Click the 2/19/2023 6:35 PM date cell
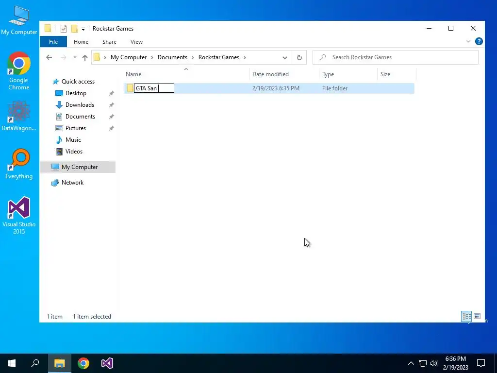The width and height of the screenshot is (497, 373). coord(276,88)
